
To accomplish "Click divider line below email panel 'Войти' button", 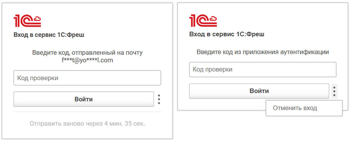I will coord(87,112).
